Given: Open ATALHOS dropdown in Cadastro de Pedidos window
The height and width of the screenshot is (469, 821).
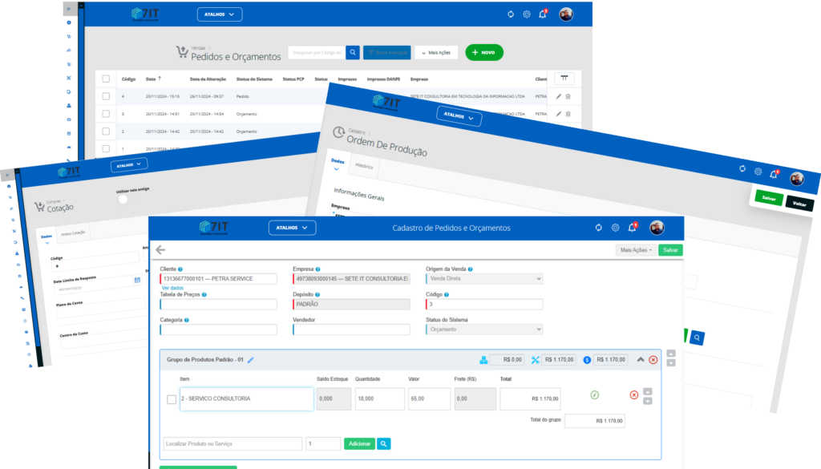Looking at the screenshot, I should pyautogui.click(x=292, y=228).
